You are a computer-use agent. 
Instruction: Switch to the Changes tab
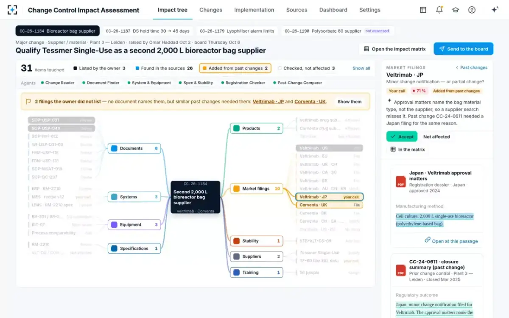point(211,10)
